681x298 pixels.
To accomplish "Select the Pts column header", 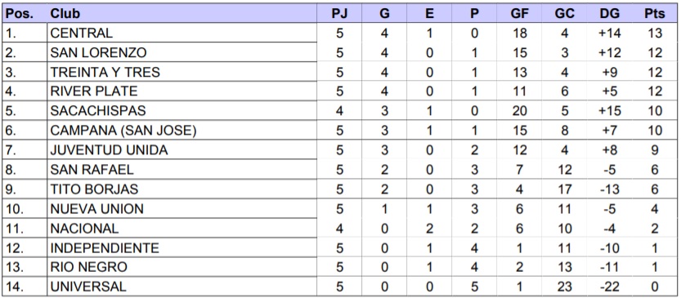I will tap(655, 13).
